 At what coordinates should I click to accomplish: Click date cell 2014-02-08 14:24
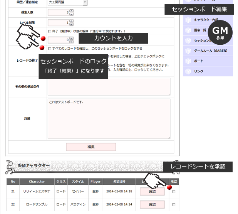(x=119, y=204)
